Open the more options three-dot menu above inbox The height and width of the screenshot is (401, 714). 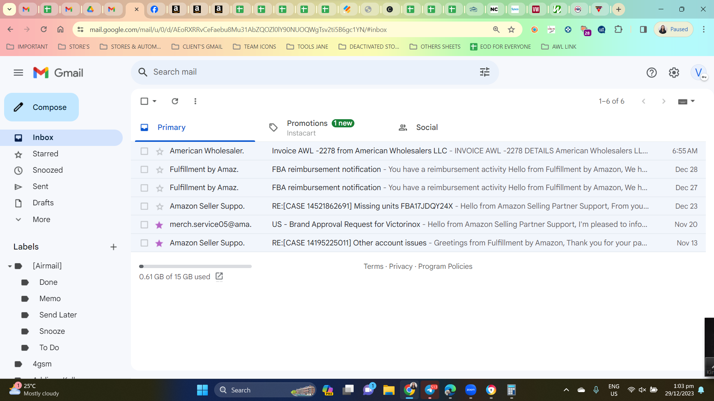pyautogui.click(x=195, y=101)
